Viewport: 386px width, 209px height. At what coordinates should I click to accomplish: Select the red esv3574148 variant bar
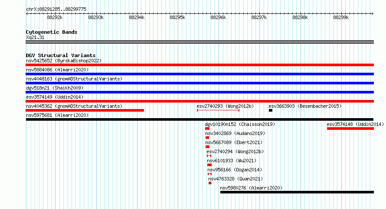[350, 129]
